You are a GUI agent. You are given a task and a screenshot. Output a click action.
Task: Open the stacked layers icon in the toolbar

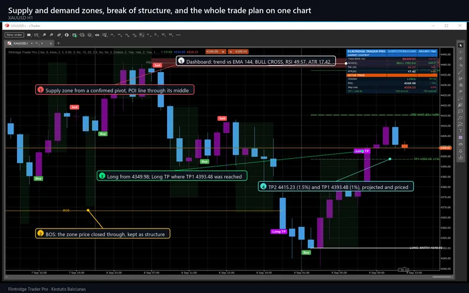[90, 35]
